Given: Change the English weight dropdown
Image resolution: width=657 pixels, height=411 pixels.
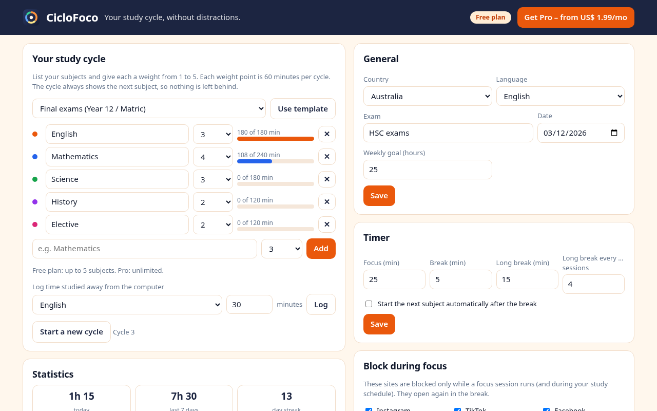Looking at the screenshot, I should 213,134.
